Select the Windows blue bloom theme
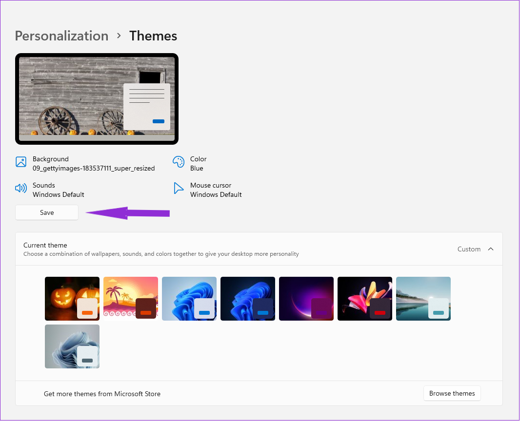The image size is (520, 421). pyautogui.click(x=189, y=298)
